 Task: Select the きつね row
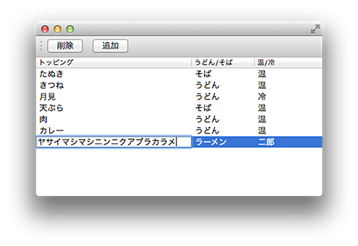click(x=179, y=85)
